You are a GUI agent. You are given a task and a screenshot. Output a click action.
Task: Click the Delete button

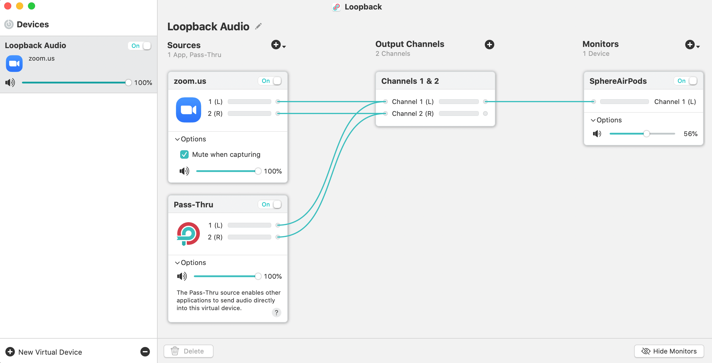[x=189, y=351]
